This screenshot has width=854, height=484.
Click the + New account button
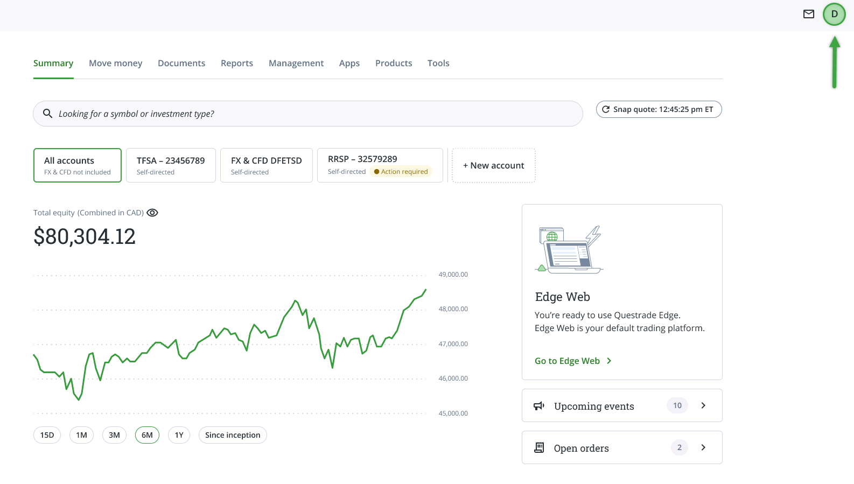(x=493, y=165)
